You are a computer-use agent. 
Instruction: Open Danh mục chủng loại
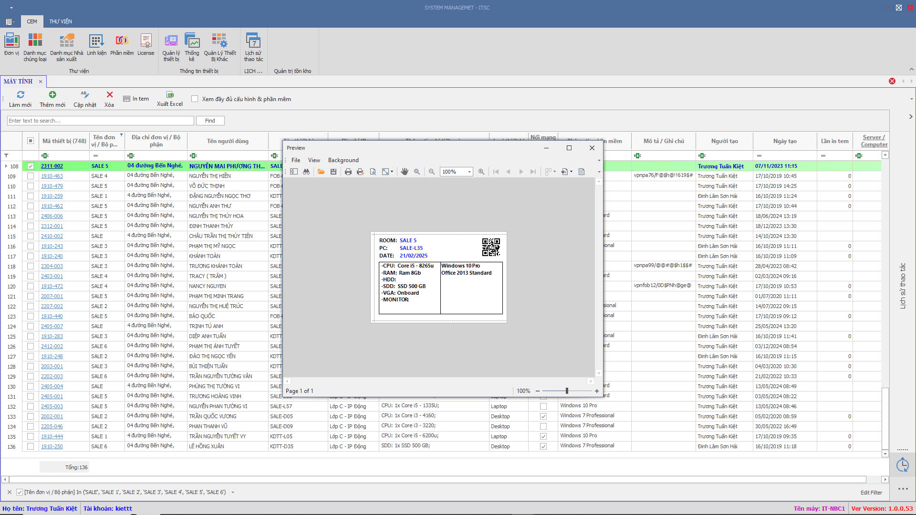pyautogui.click(x=35, y=47)
